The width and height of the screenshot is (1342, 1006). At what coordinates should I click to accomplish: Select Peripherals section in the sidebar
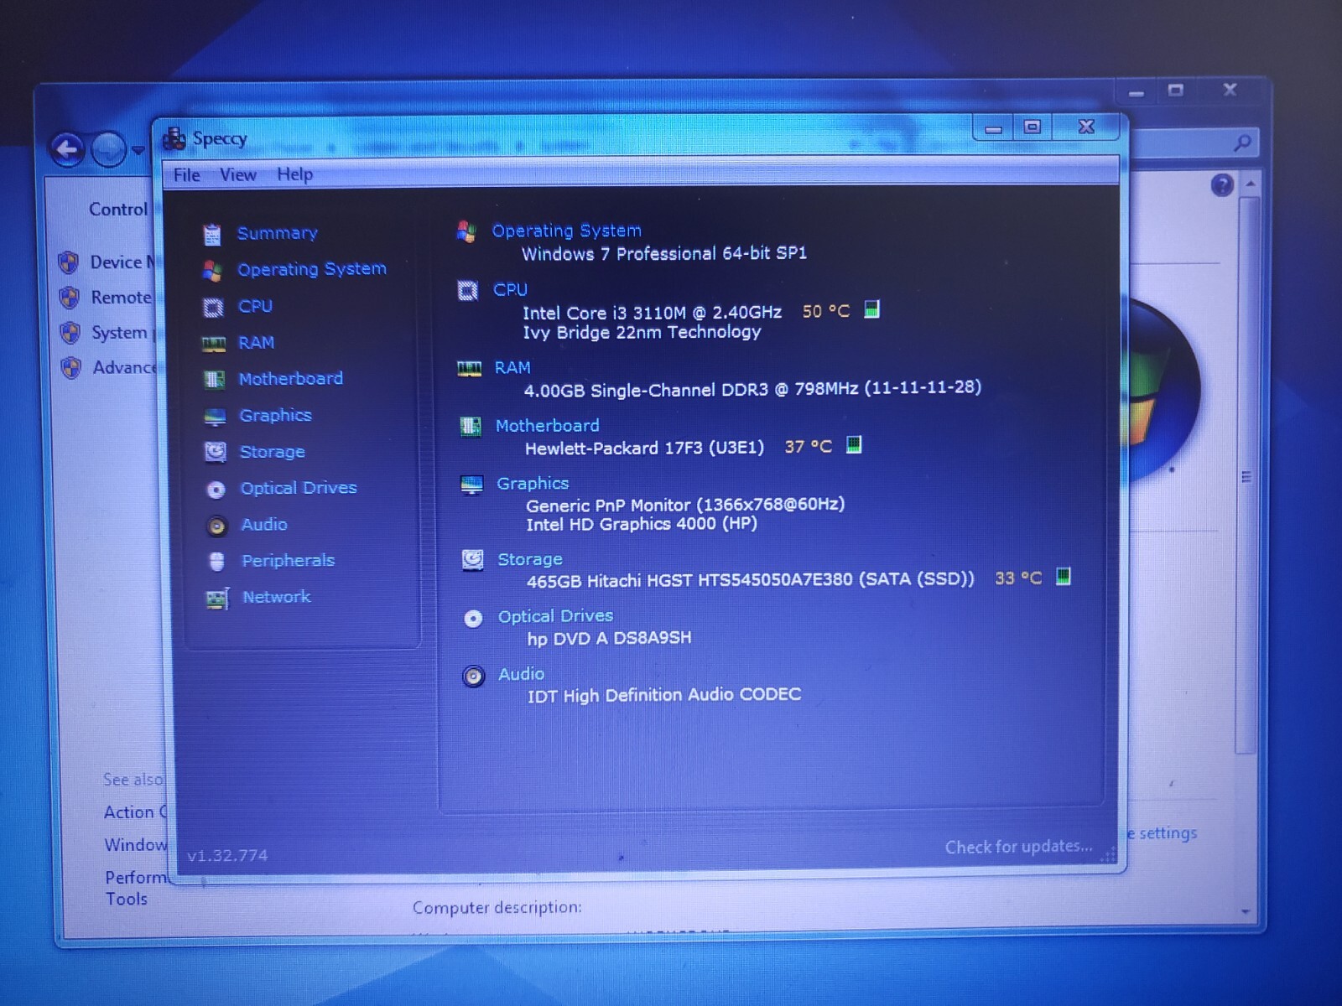coord(288,561)
